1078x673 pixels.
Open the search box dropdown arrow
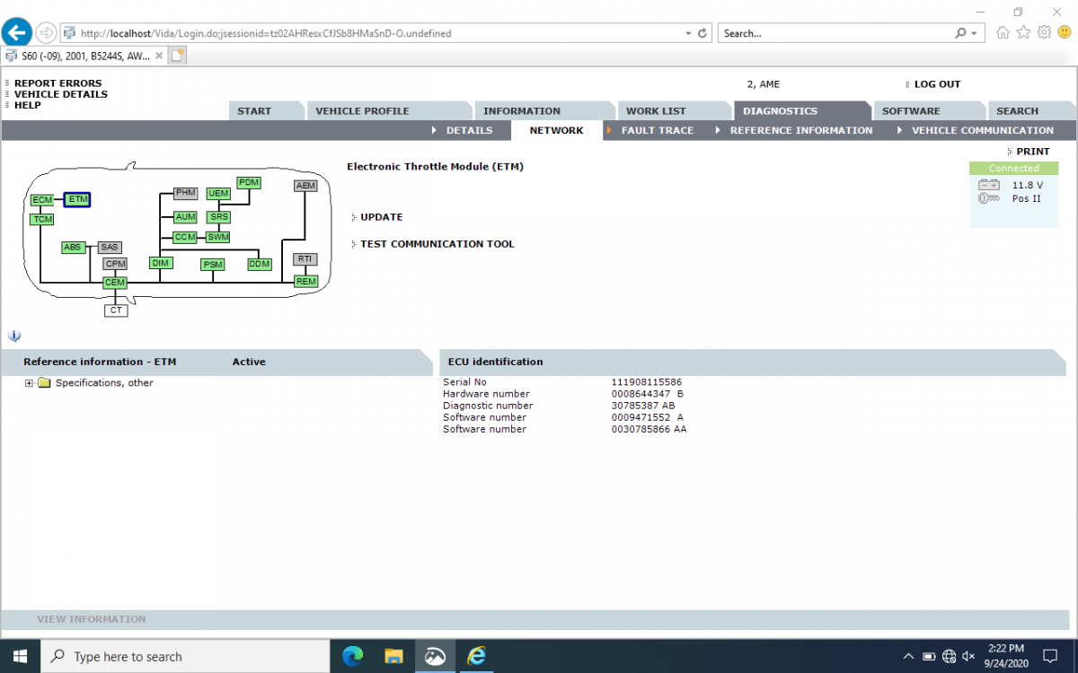[x=975, y=33]
